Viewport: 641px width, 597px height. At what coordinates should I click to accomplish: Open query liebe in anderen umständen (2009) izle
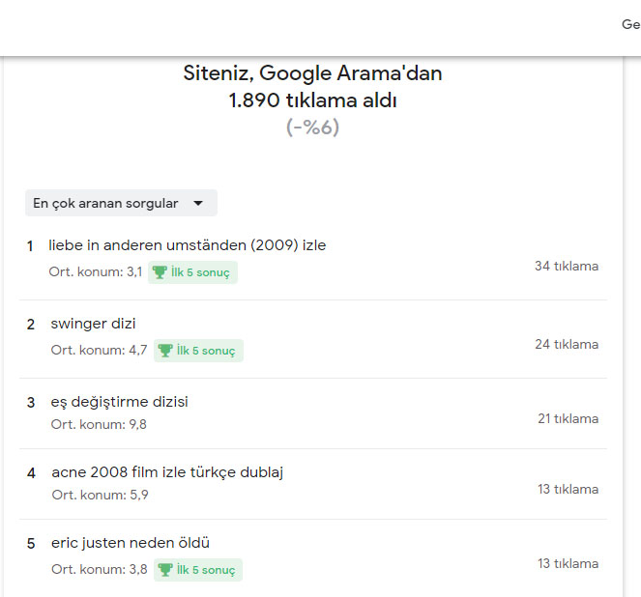188,245
